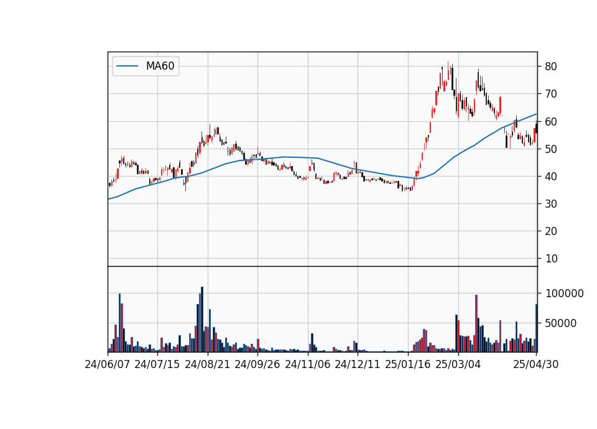
Task: Click the price axis value 60
Action: tap(551, 122)
